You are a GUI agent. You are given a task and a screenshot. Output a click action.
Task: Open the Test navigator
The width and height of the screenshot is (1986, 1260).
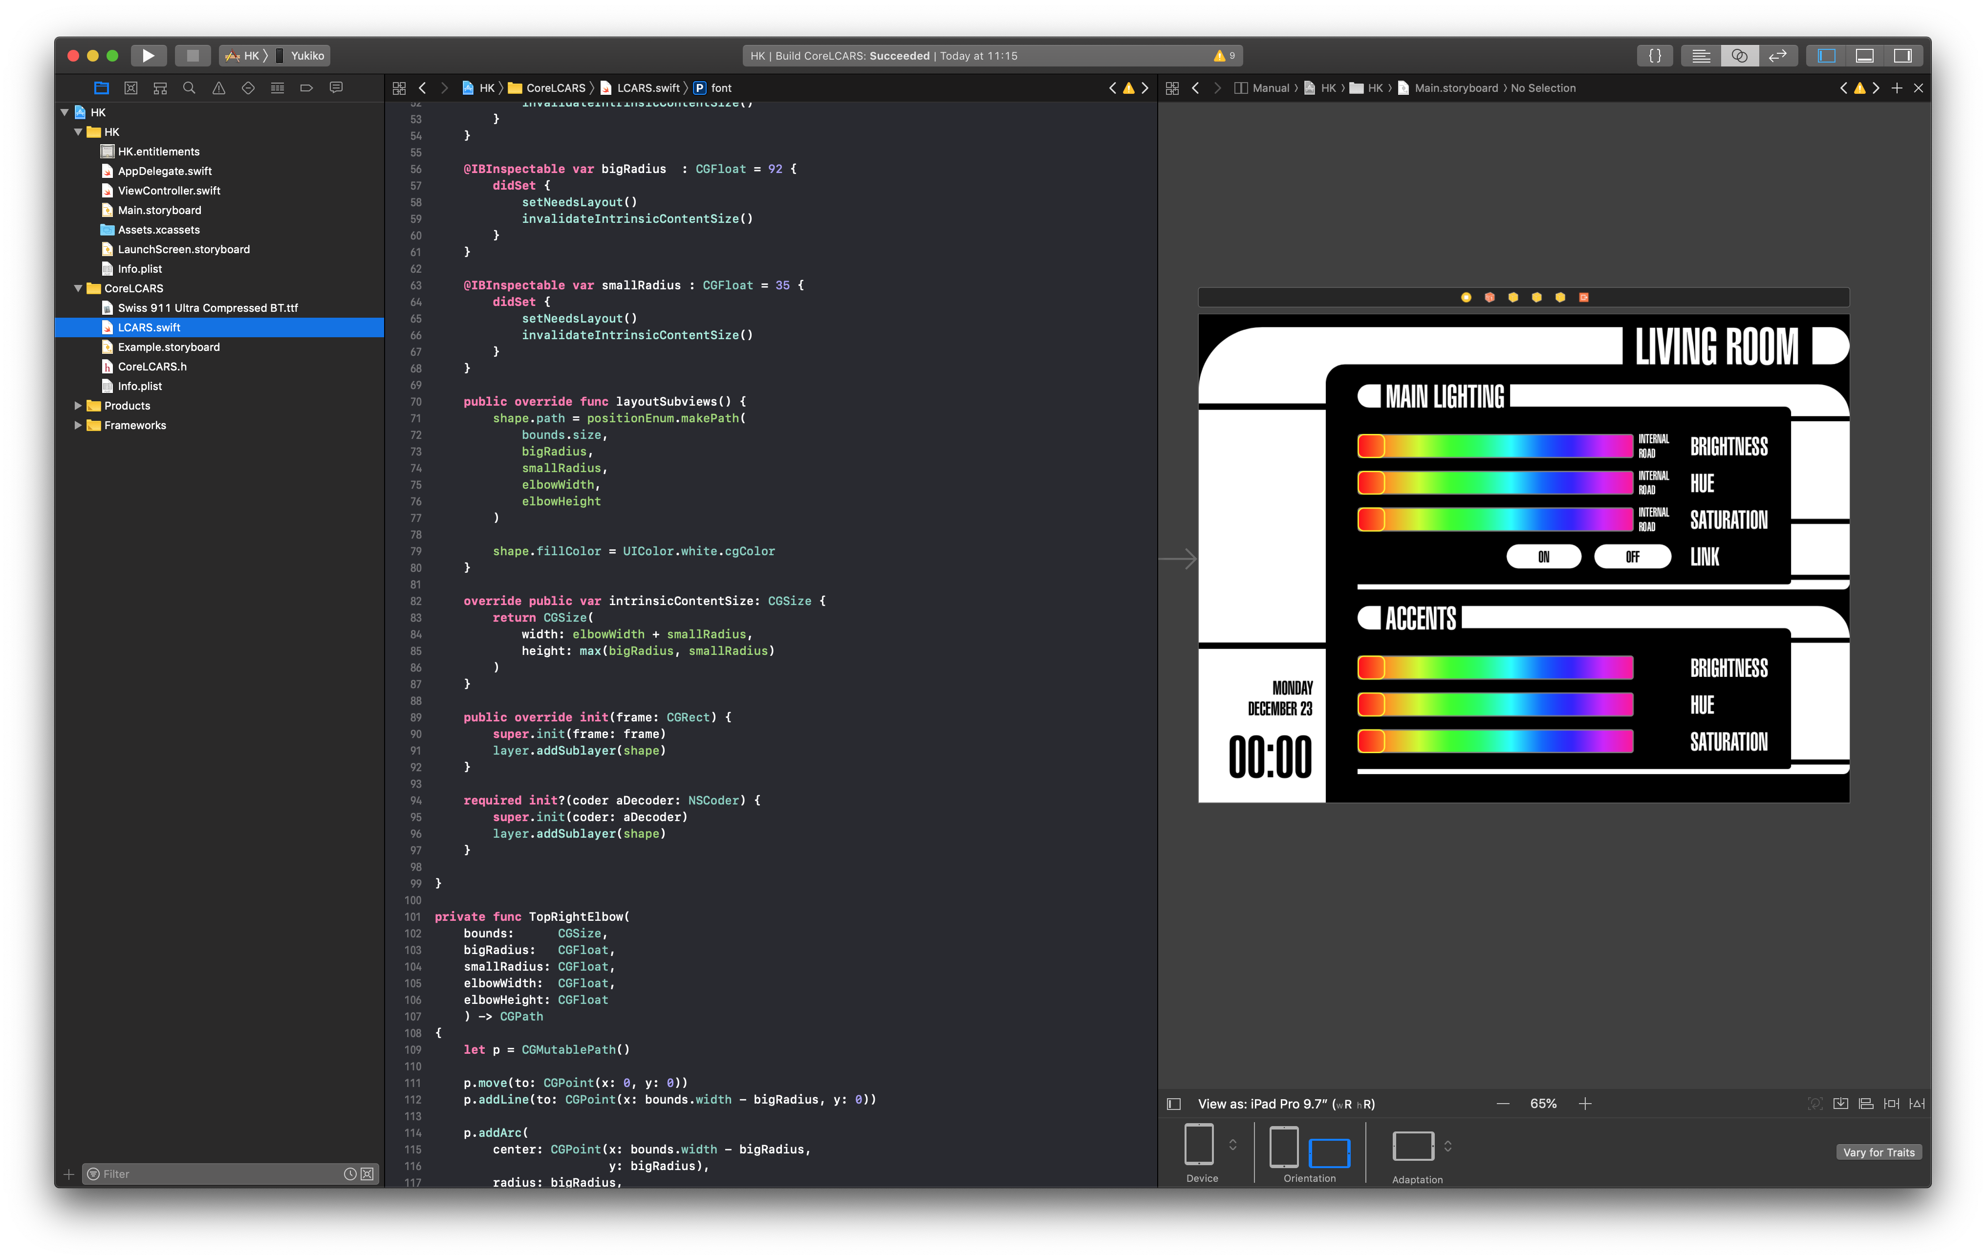248,87
